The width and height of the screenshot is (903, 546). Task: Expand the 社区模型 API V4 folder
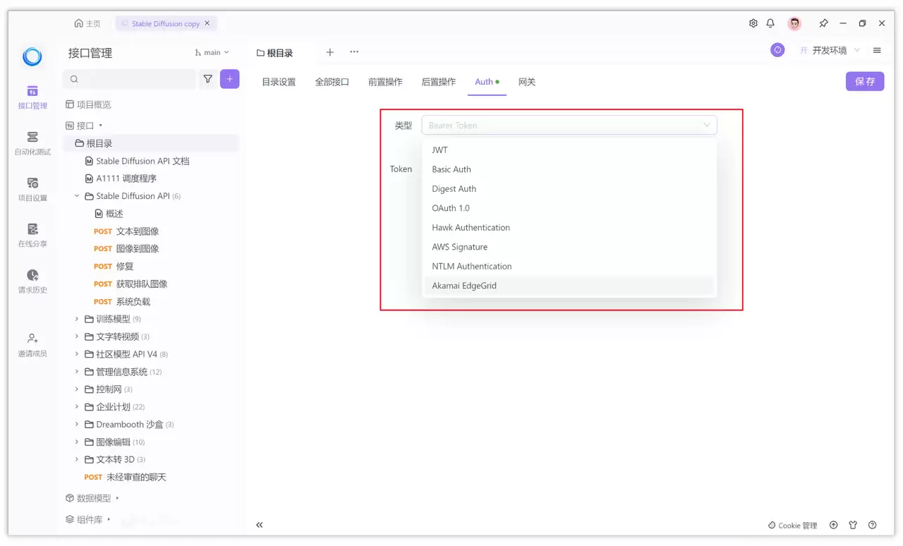77,354
